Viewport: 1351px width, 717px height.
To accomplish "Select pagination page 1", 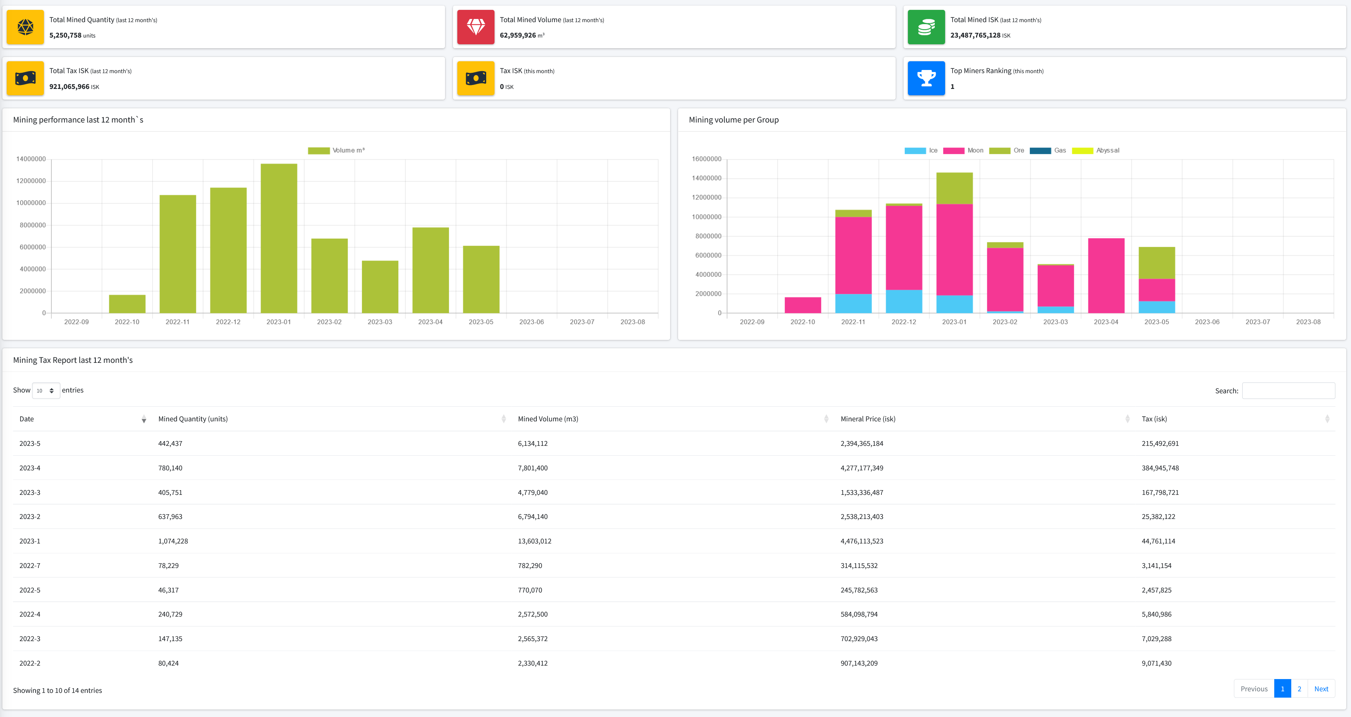I will (x=1282, y=689).
